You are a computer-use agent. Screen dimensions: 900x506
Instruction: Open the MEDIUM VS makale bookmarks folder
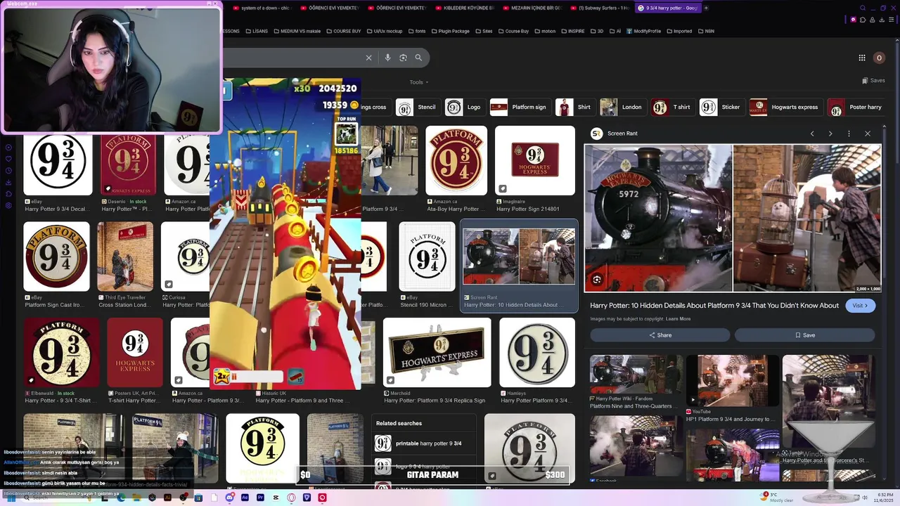point(297,31)
